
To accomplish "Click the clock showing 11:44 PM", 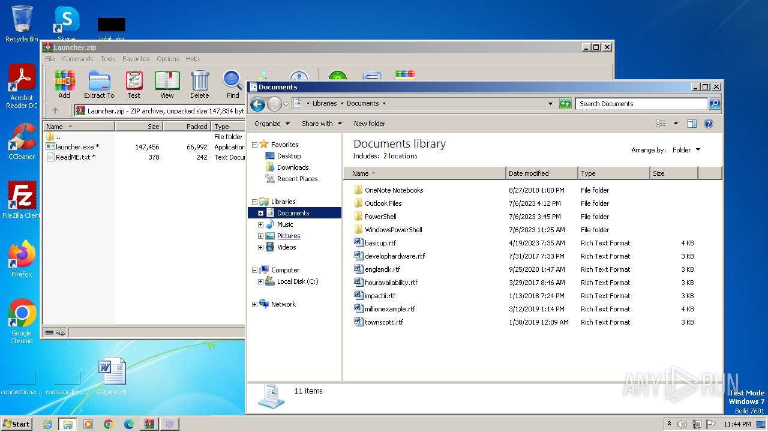I will pos(737,424).
